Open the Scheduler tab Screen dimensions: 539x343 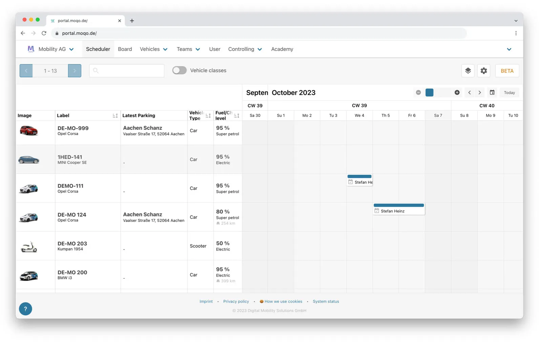point(98,49)
